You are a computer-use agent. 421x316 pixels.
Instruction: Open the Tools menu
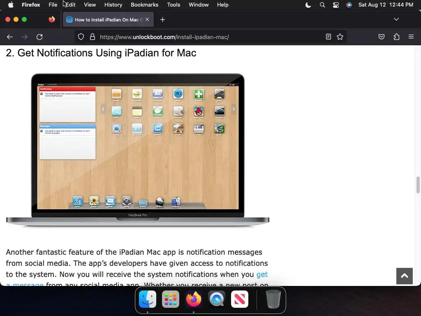pyautogui.click(x=173, y=5)
